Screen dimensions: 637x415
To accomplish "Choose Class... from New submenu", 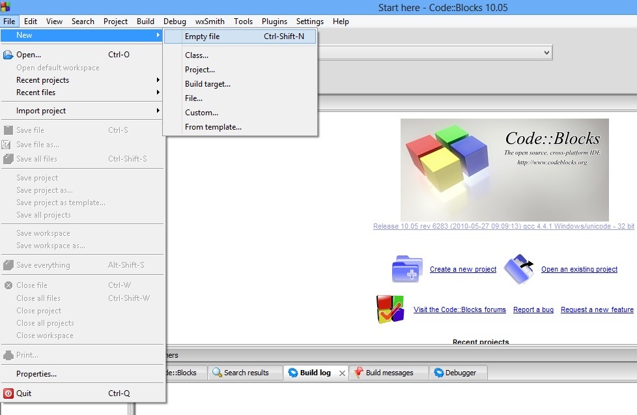I will point(240,55).
